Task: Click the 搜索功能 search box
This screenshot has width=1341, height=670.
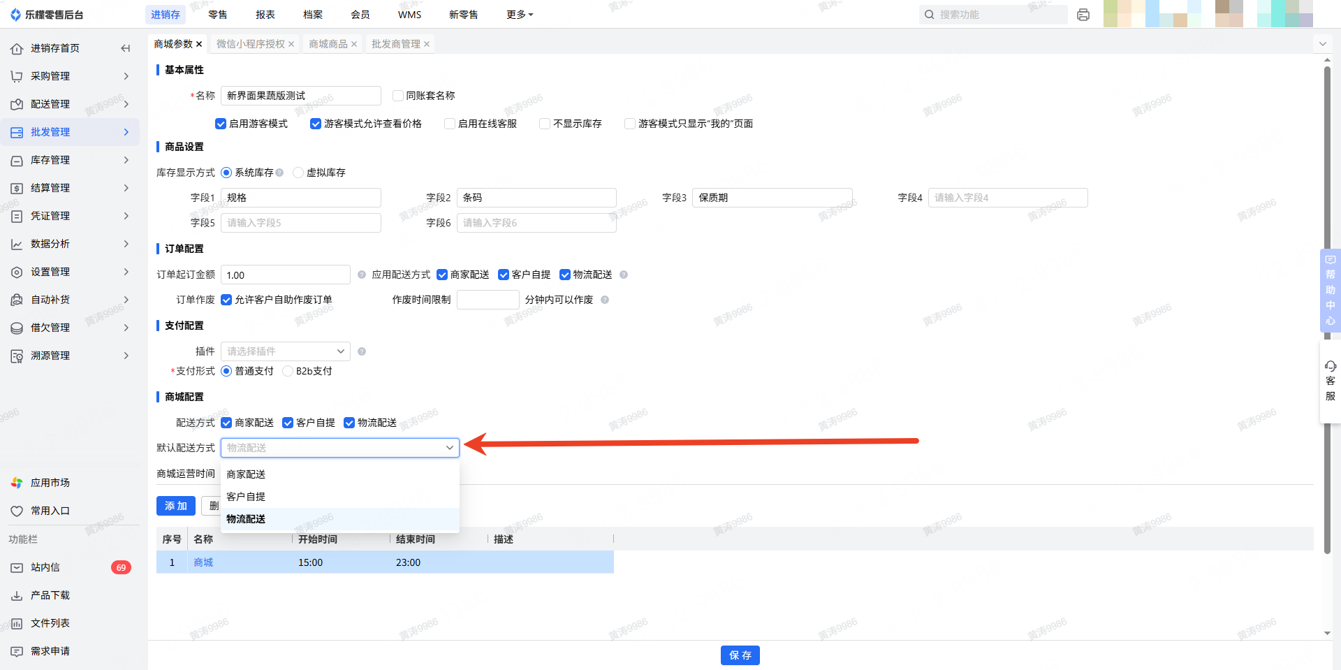Action: 993,15
